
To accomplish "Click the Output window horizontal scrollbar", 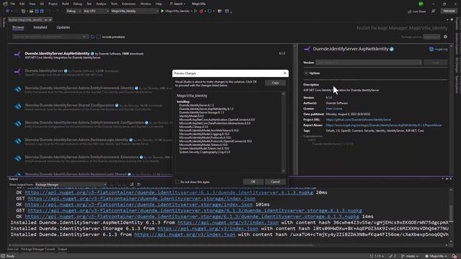I will [x=228, y=245].
